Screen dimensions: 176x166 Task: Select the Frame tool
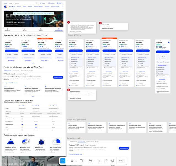[72, 161]
